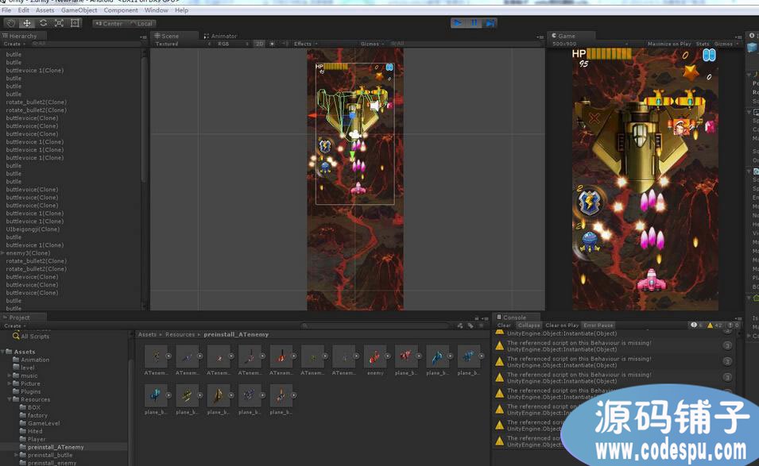The image size is (759, 466).
Task: Select UIbeigongji(Clone) in Hierarchy
Action: click(33, 229)
